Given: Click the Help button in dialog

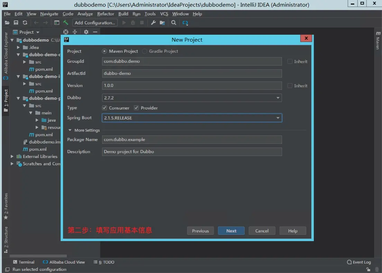Looking at the screenshot, I should point(293,231).
